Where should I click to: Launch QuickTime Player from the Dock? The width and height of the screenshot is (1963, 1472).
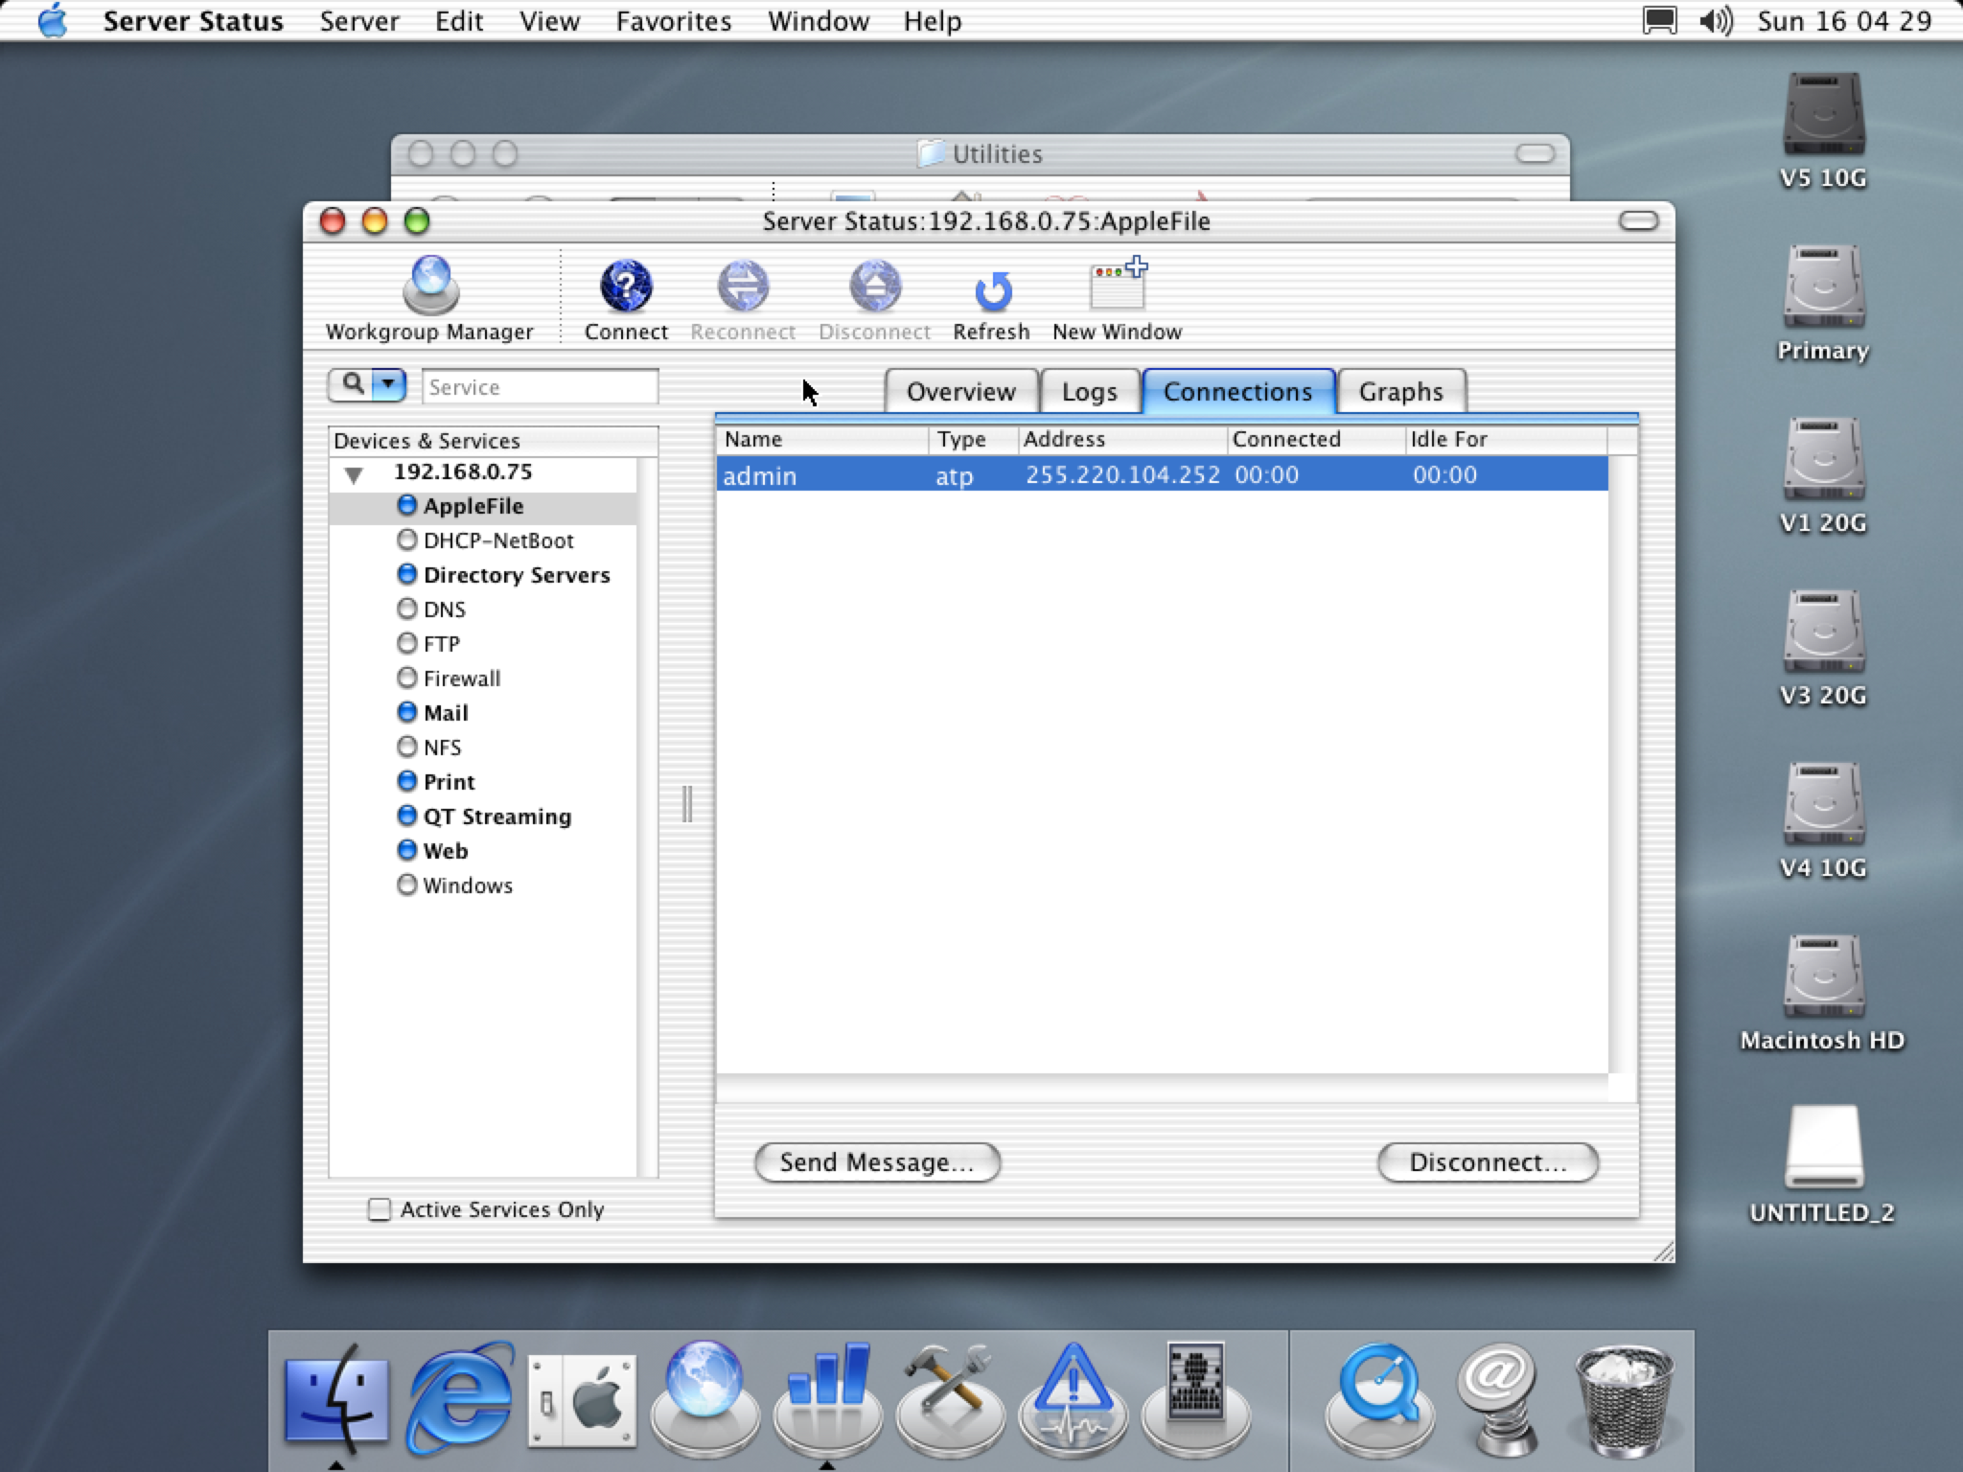coord(1378,1399)
